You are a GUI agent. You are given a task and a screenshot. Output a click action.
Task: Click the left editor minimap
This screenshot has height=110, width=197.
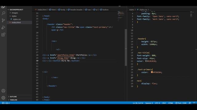121,16
